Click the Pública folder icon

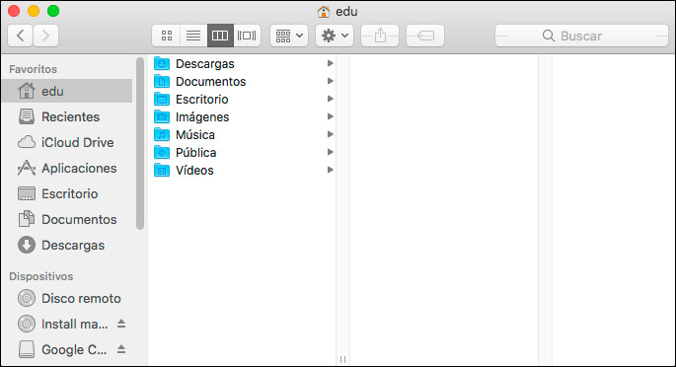162,152
